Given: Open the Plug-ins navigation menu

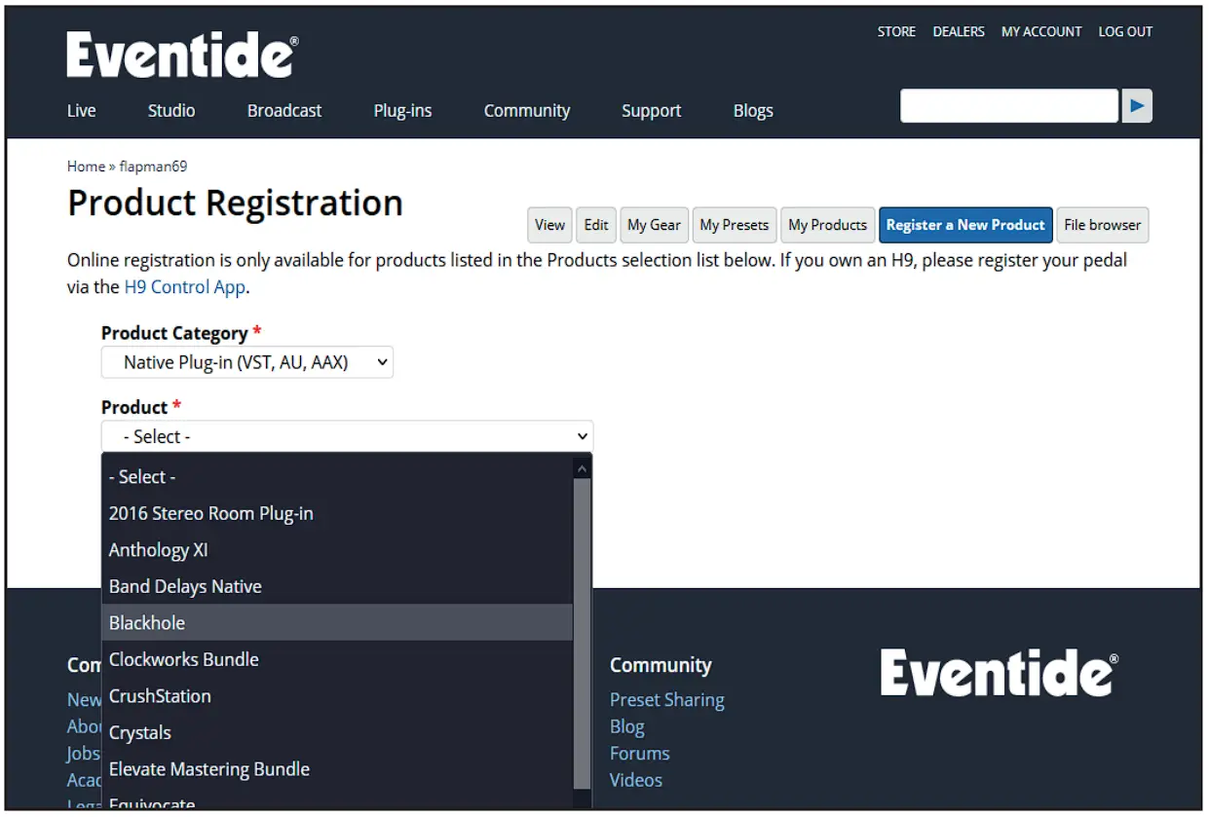Looking at the screenshot, I should coord(402,111).
